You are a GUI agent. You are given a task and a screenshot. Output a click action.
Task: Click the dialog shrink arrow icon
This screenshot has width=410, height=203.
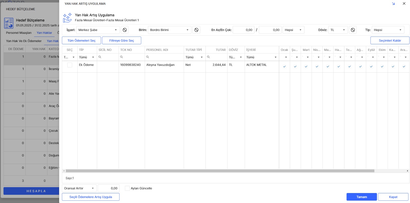[x=393, y=4]
